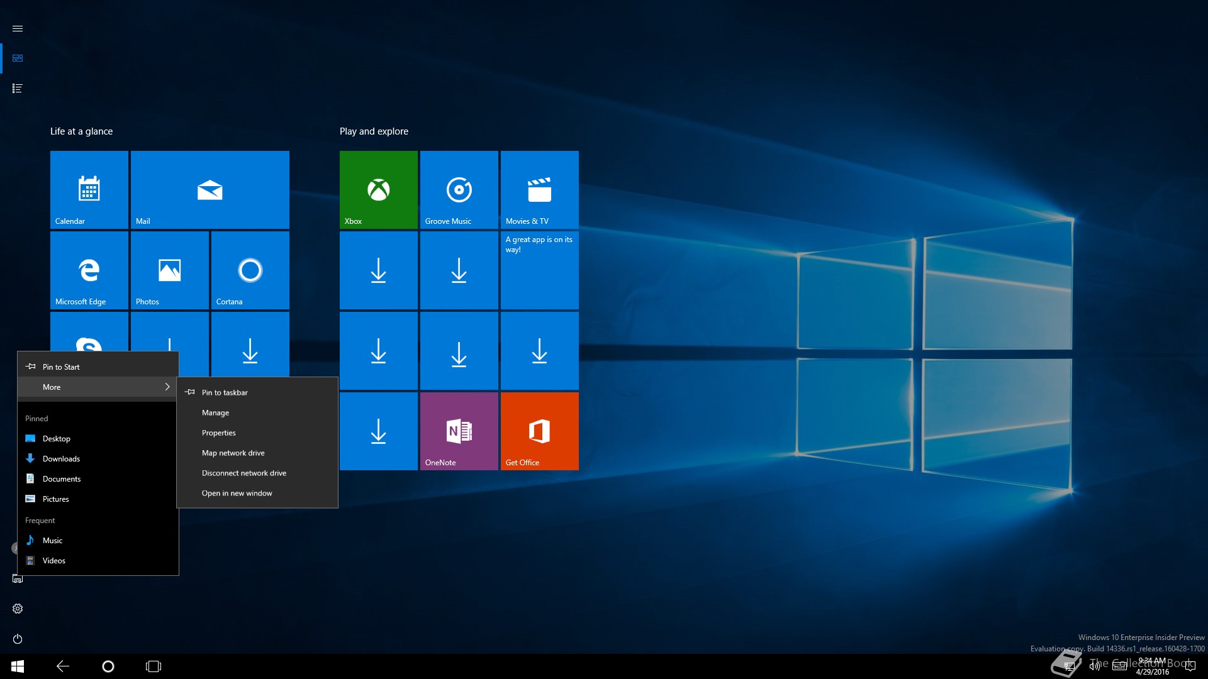1208x679 pixels.
Task: Choose Pin to Start in jump list
Action: [x=98, y=367]
